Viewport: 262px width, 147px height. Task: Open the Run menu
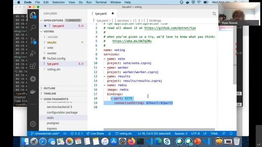click(89, 2)
